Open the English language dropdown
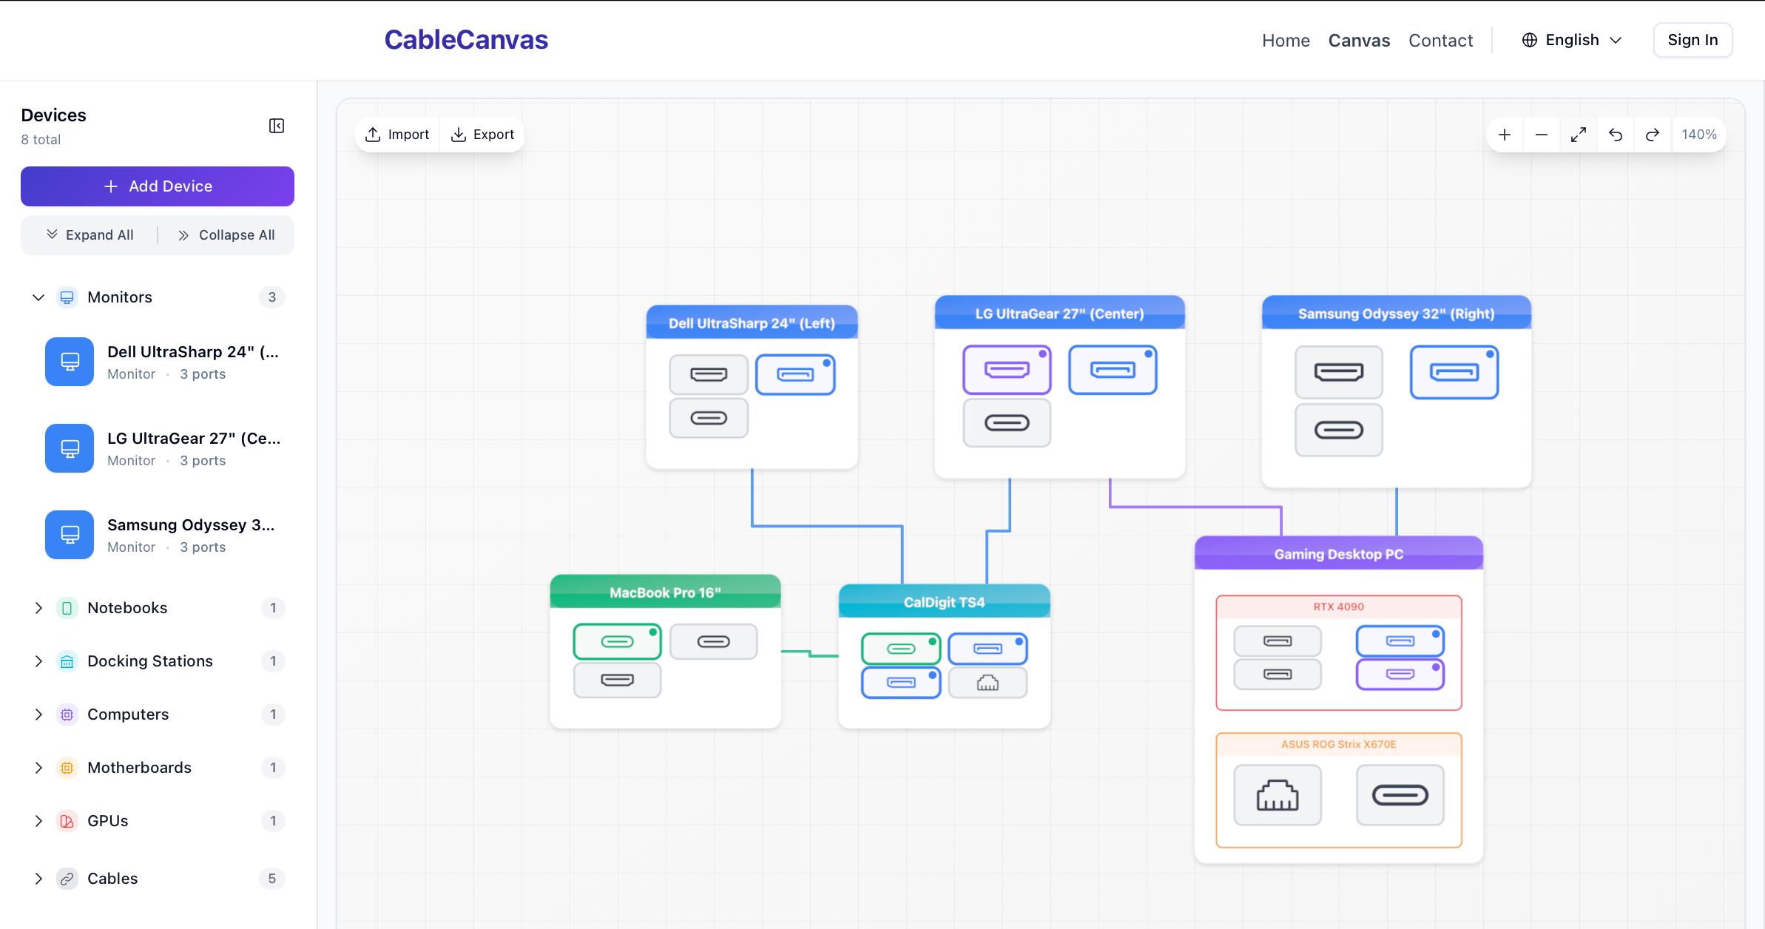 1572,40
